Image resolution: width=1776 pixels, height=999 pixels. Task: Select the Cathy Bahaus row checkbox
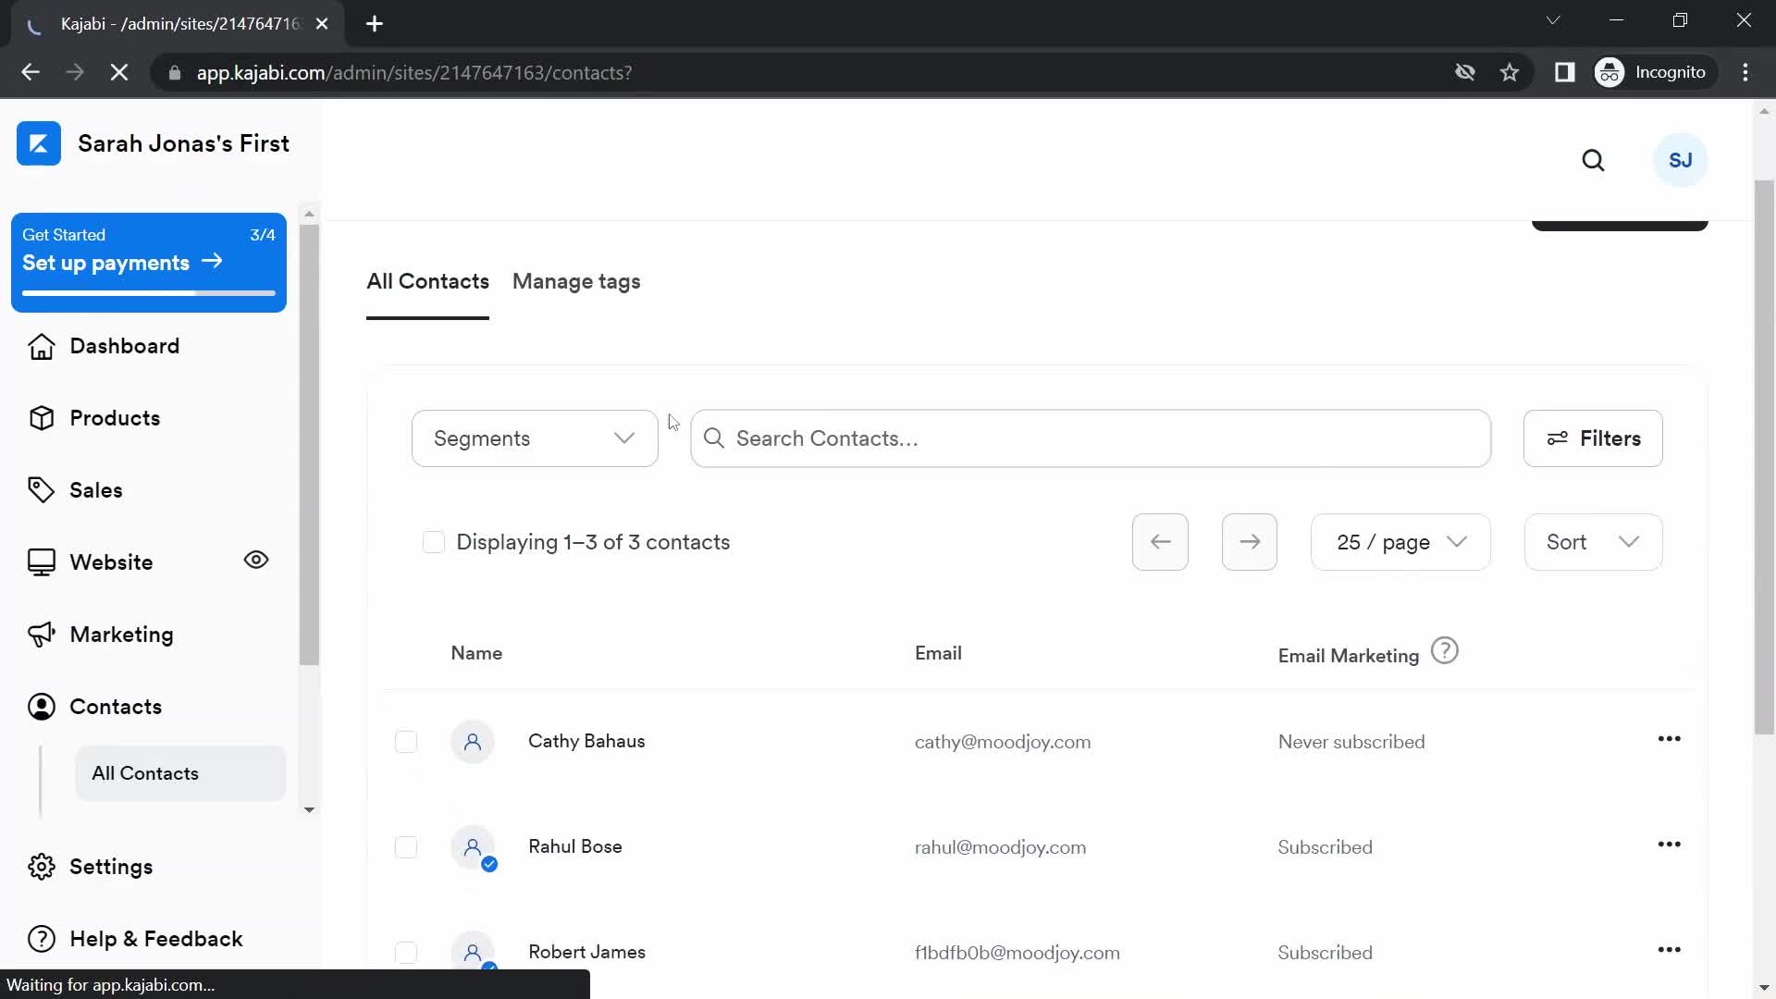point(405,742)
